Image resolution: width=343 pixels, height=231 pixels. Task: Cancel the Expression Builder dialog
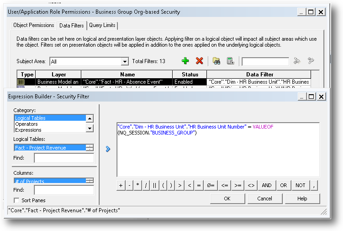pos(265,199)
